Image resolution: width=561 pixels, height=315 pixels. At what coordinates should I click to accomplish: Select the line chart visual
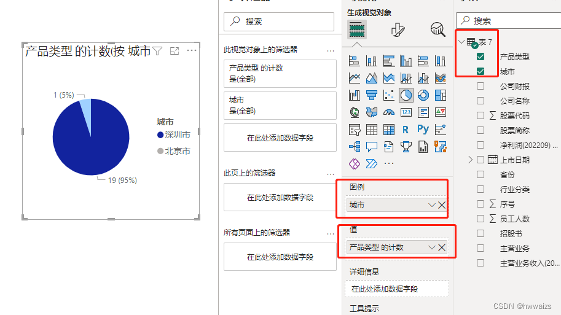coord(354,78)
